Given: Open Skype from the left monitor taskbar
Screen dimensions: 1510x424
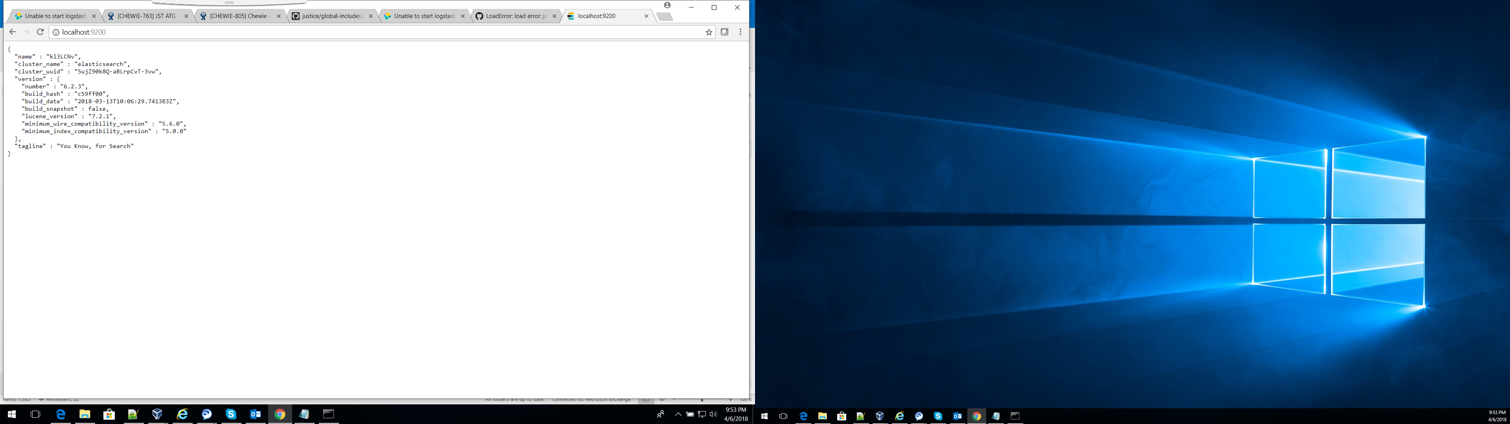Looking at the screenshot, I should tap(231, 414).
